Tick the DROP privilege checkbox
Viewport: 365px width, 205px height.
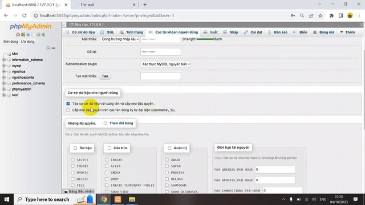(x=107, y=179)
